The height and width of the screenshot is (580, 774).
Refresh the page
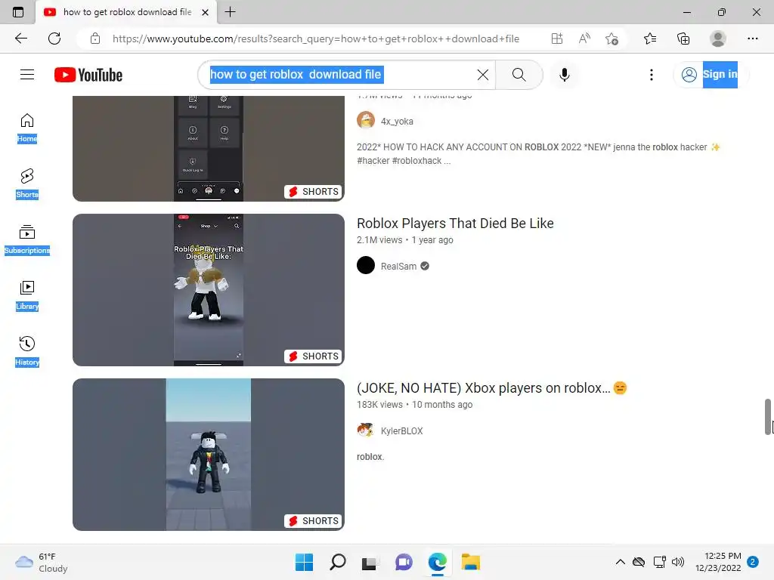coord(54,39)
